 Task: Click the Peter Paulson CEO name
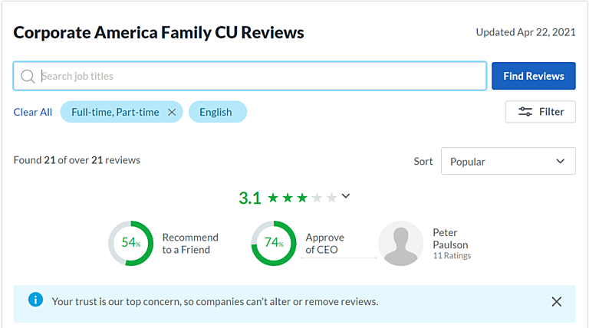click(451, 238)
